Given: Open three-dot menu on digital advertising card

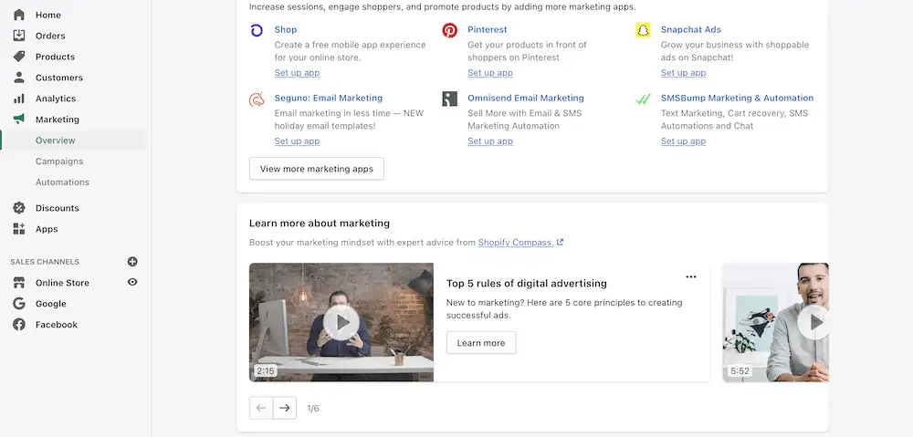Looking at the screenshot, I should [x=690, y=277].
